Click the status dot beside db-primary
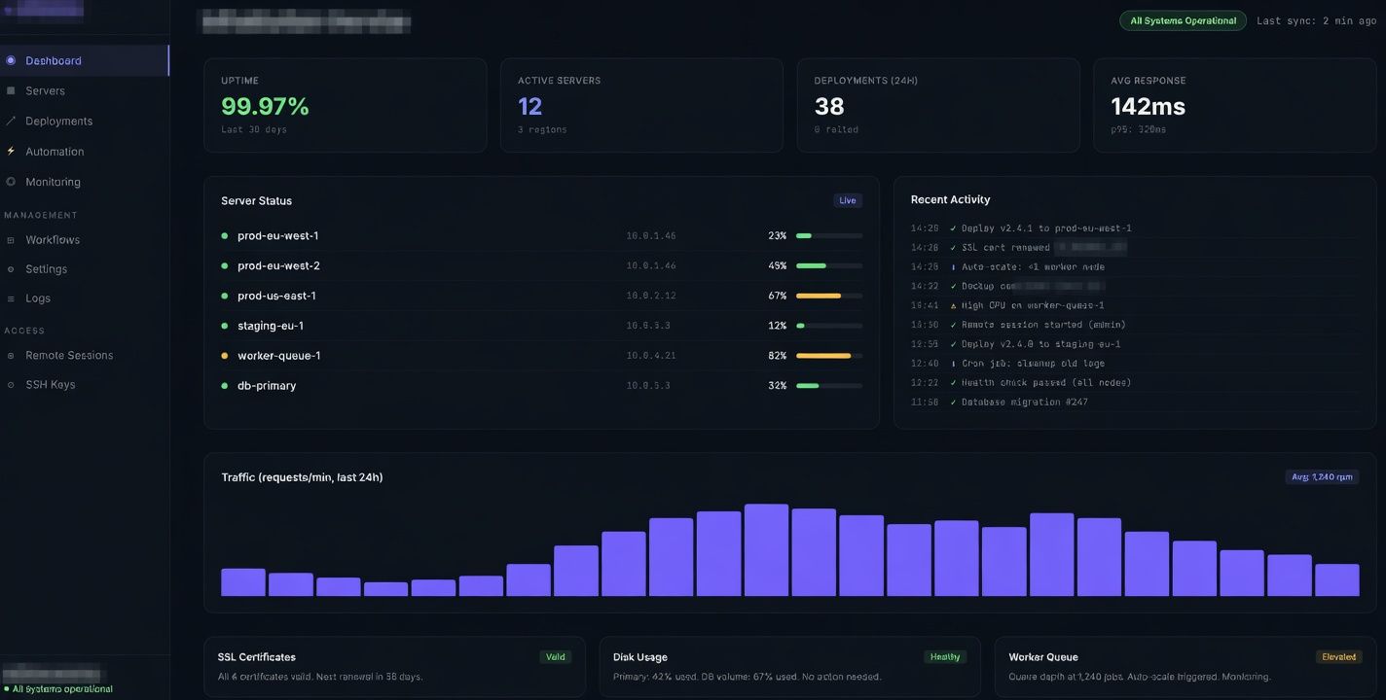This screenshot has height=700, width=1386. pyautogui.click(x=225, y=386)
